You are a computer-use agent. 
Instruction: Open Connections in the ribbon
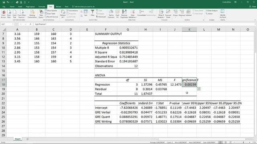[x=72, y=11]
